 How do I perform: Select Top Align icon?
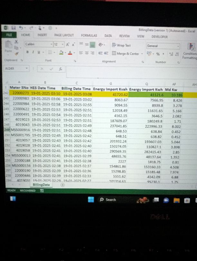point(81,44)
